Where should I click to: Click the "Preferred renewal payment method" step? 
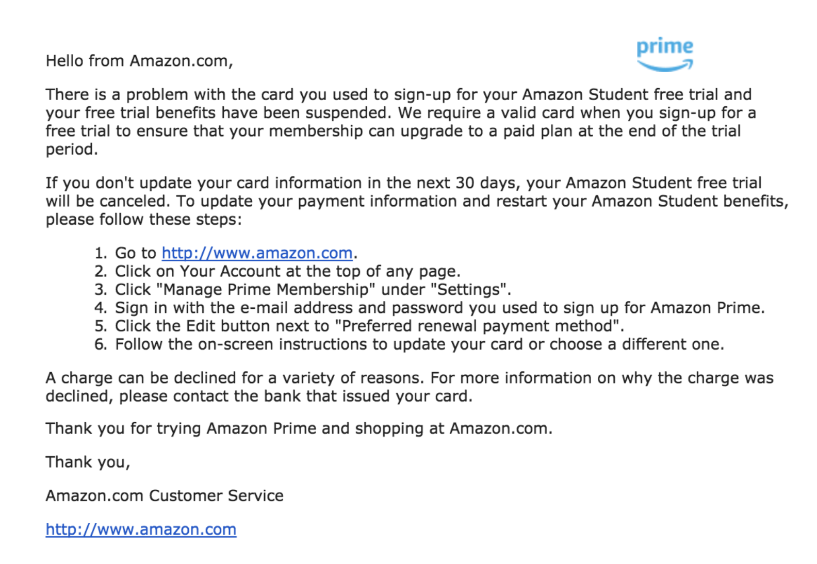pyautogui.click(x=369, y=326)
